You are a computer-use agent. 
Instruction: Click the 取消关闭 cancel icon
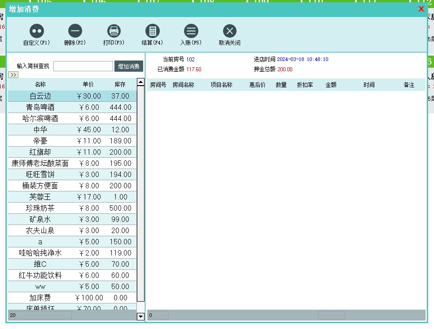(x=229, y=31)
